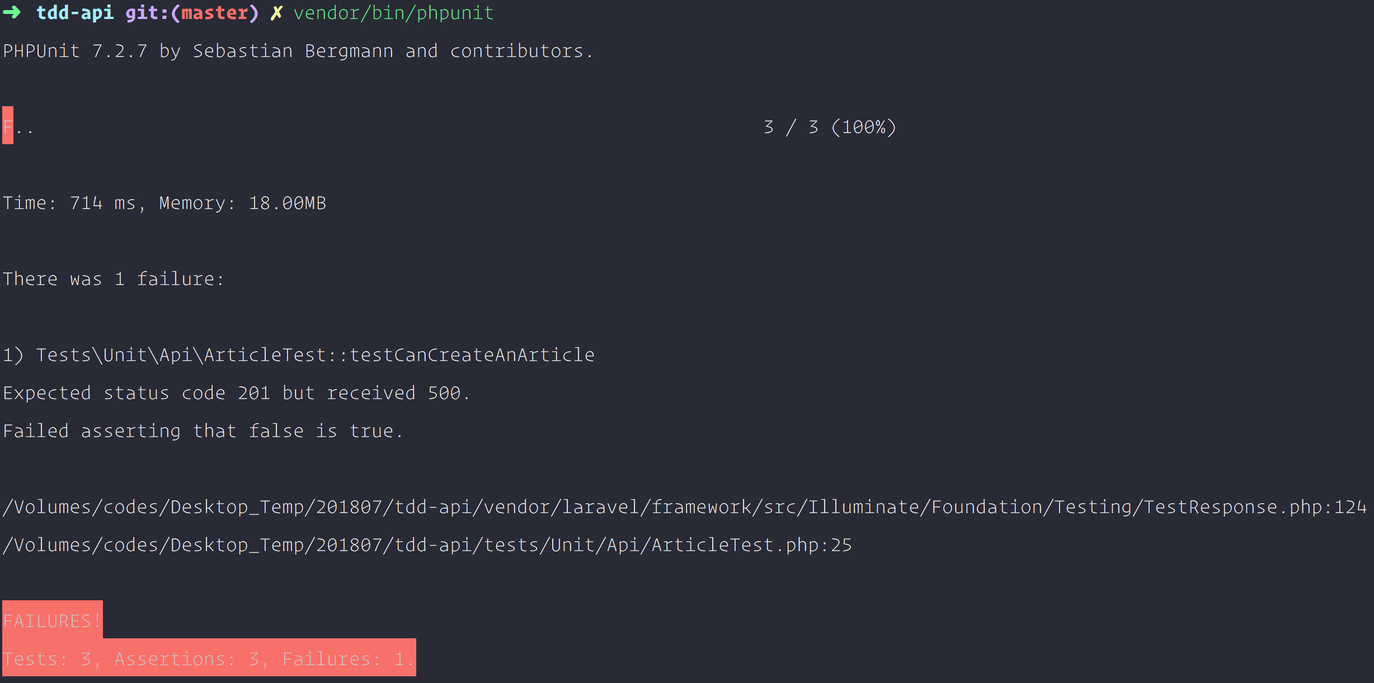Click the 3 / 3 (100%) progress indicator
Image resolution: width=1374 pixels, height=683 pixels.
[x=830, y=127]
